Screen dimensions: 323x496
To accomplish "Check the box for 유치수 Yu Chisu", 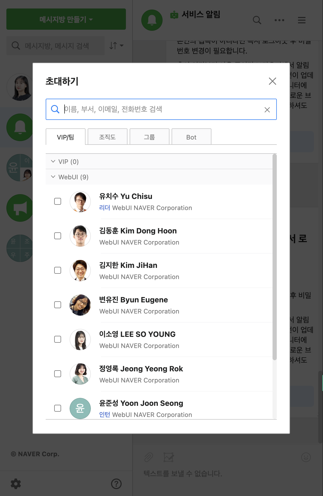I will click(x=58, y=201).
